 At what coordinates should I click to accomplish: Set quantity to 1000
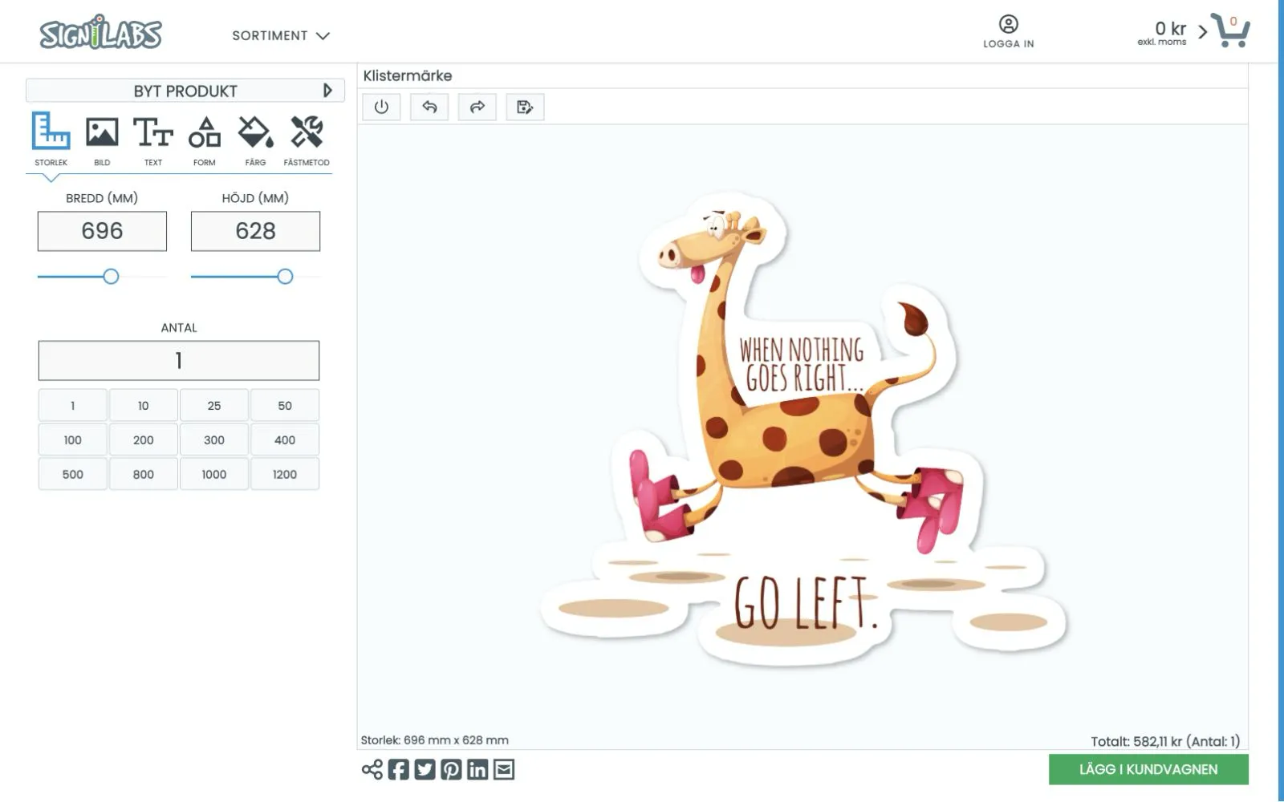214,474
